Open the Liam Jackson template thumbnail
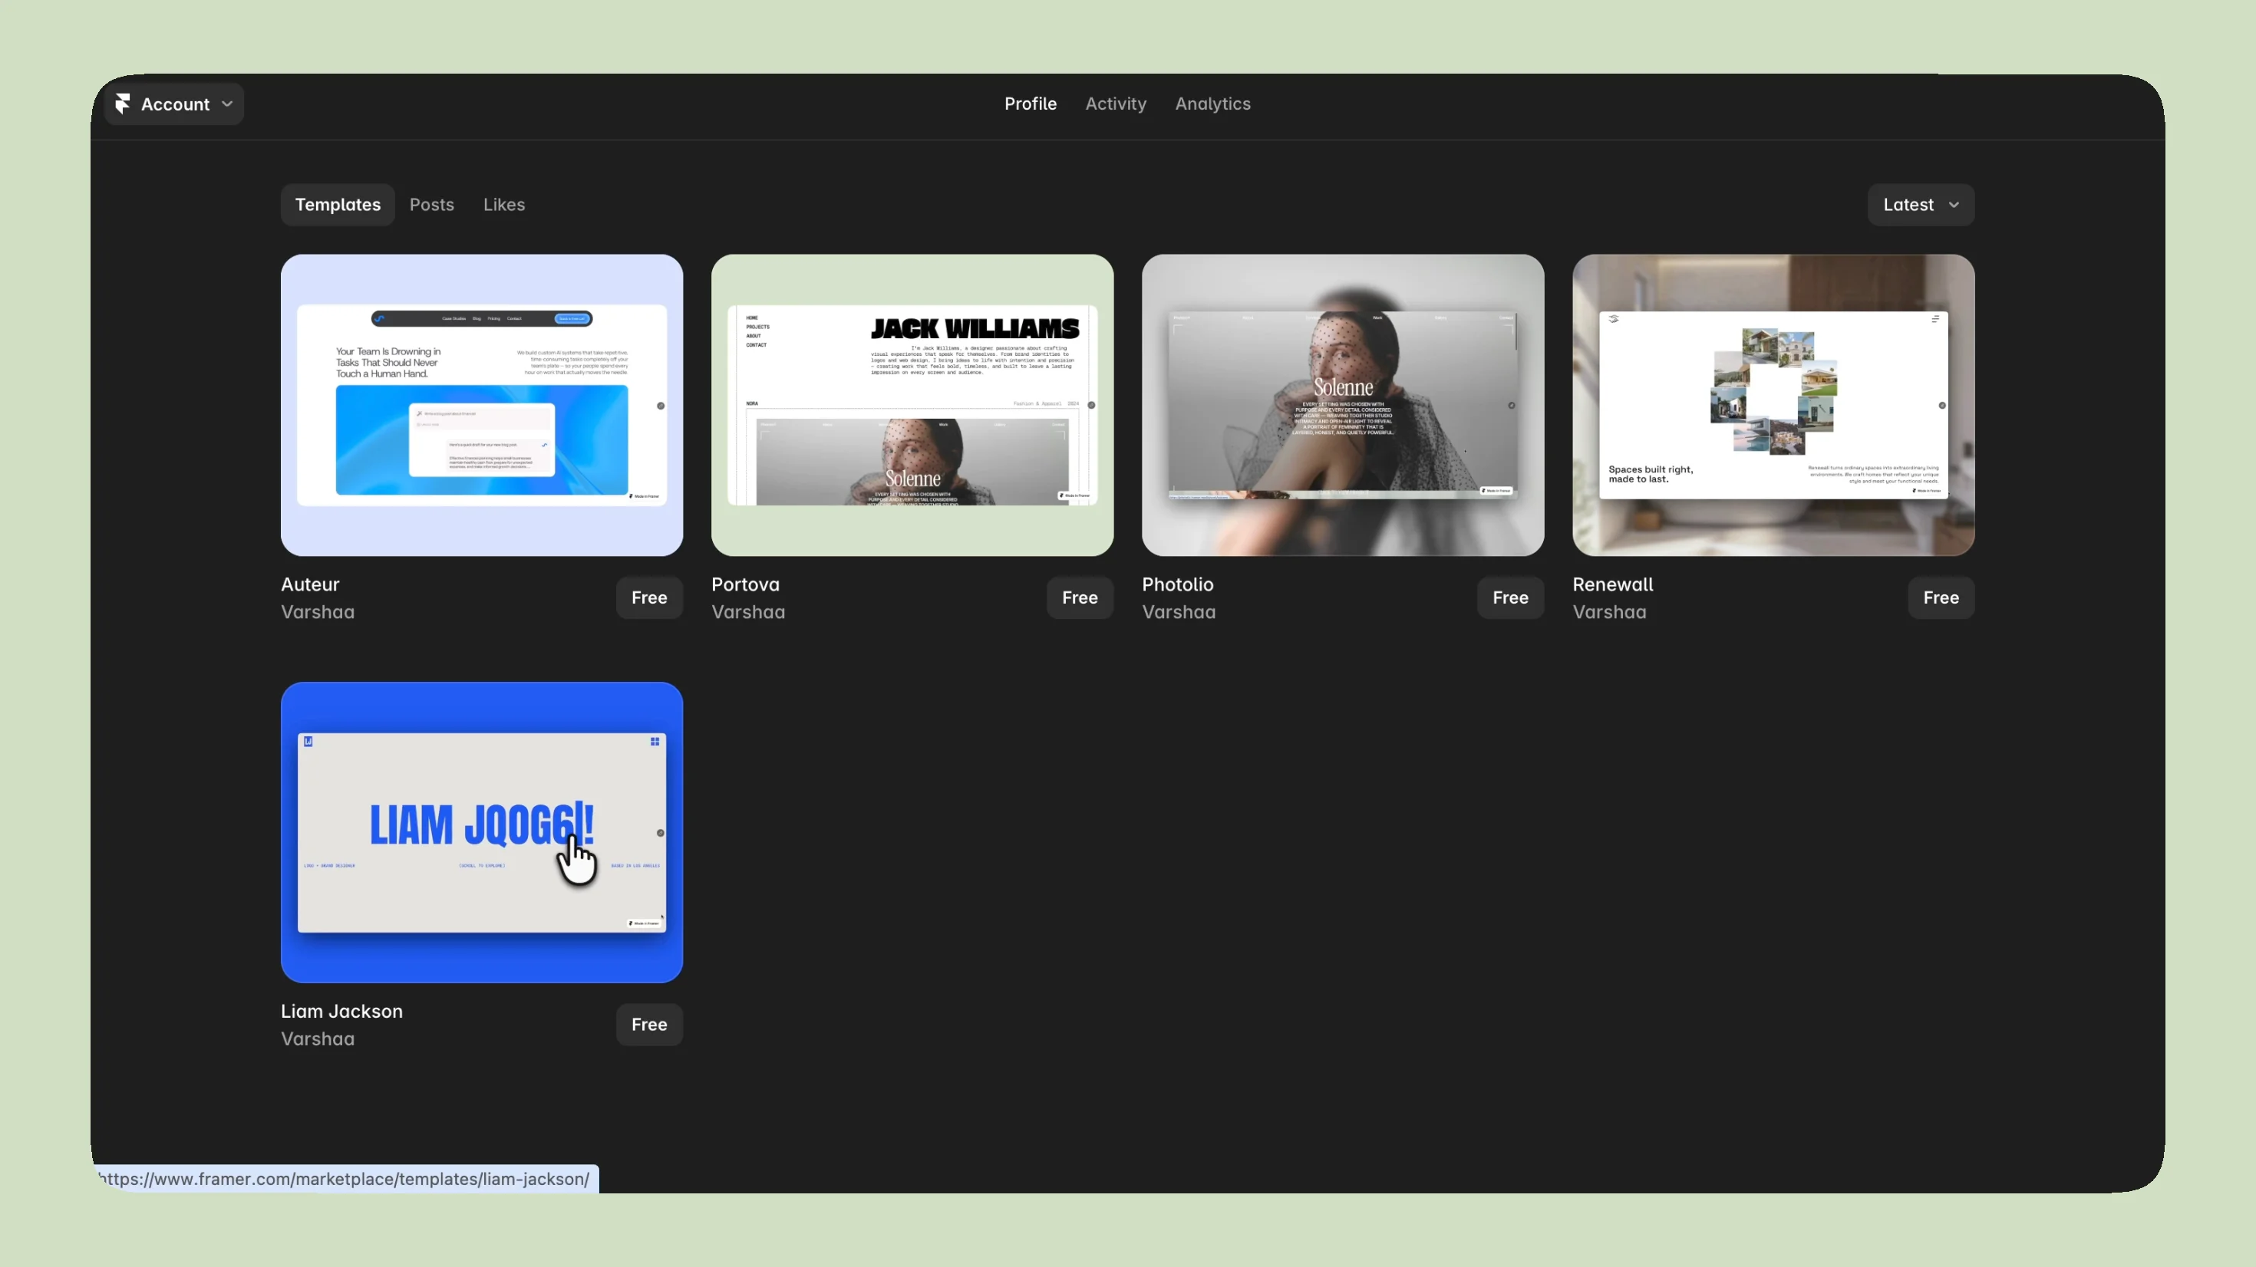Image resolution: width=2256 pixels, height=1267 pixels. [482, 833]
